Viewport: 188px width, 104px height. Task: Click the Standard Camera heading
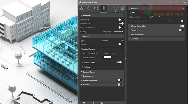click(x=88, y=49)
